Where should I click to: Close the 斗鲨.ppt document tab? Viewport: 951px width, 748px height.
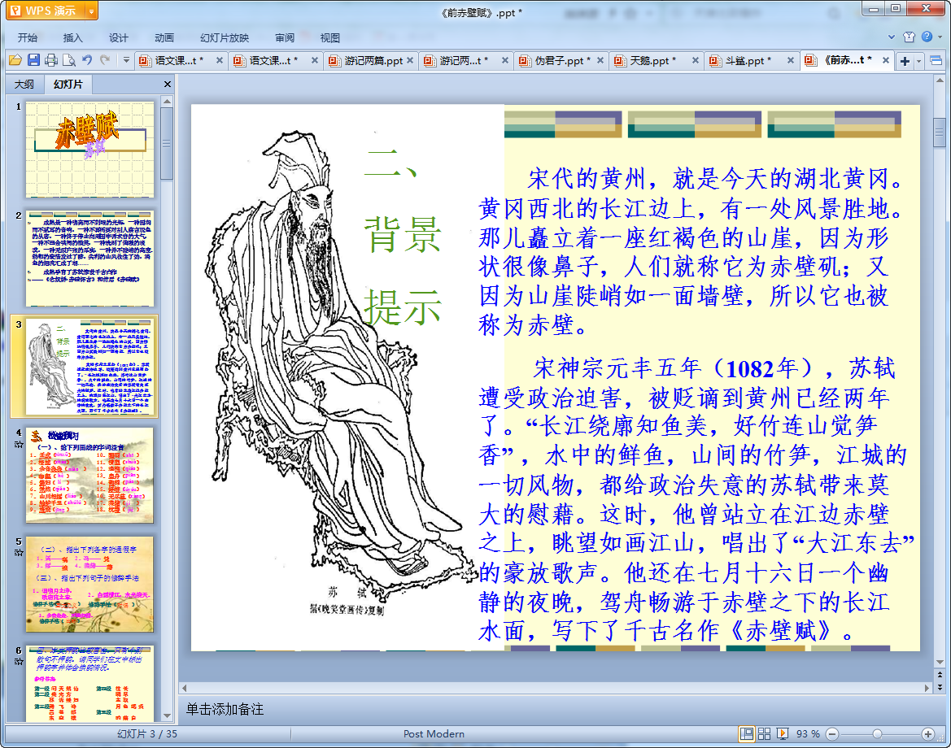(x=790, y=61)
